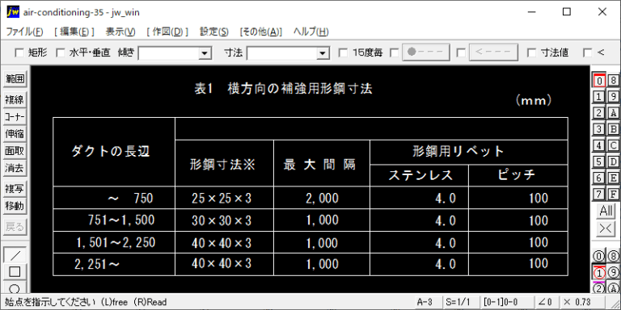Select the circle drawing tool
This screenshot has width=621, height=310.
pyautogui.click(x=15, y=287)
